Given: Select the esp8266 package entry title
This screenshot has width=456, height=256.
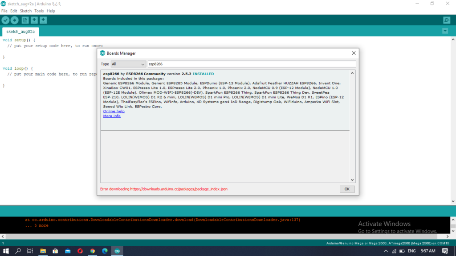Looking at the screenshot, I should (111, 74).
